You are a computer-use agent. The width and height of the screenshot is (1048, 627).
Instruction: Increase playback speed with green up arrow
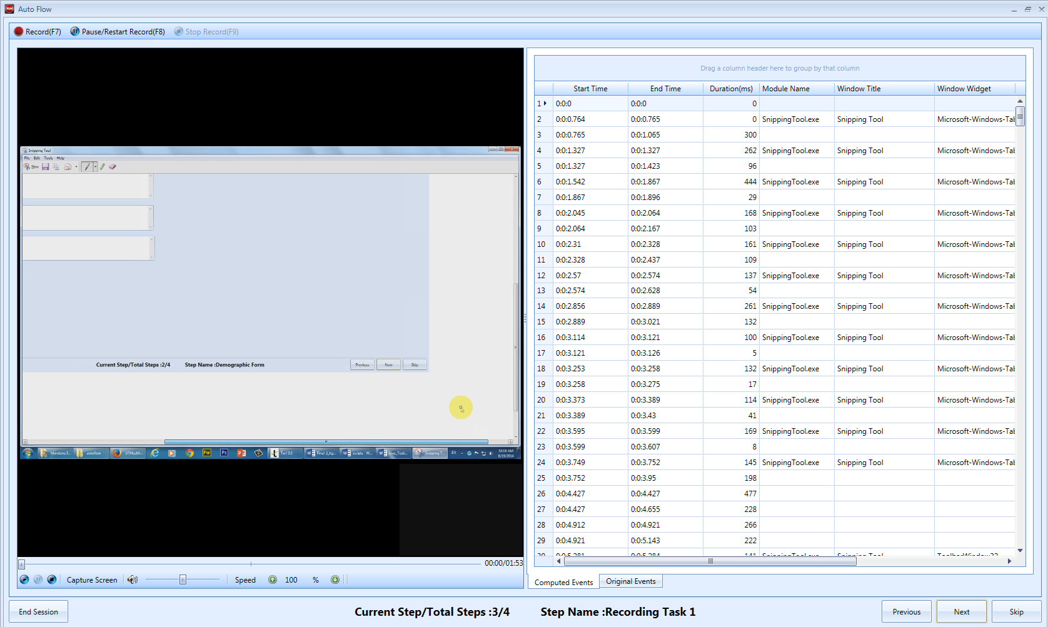(x=273, y=579)
